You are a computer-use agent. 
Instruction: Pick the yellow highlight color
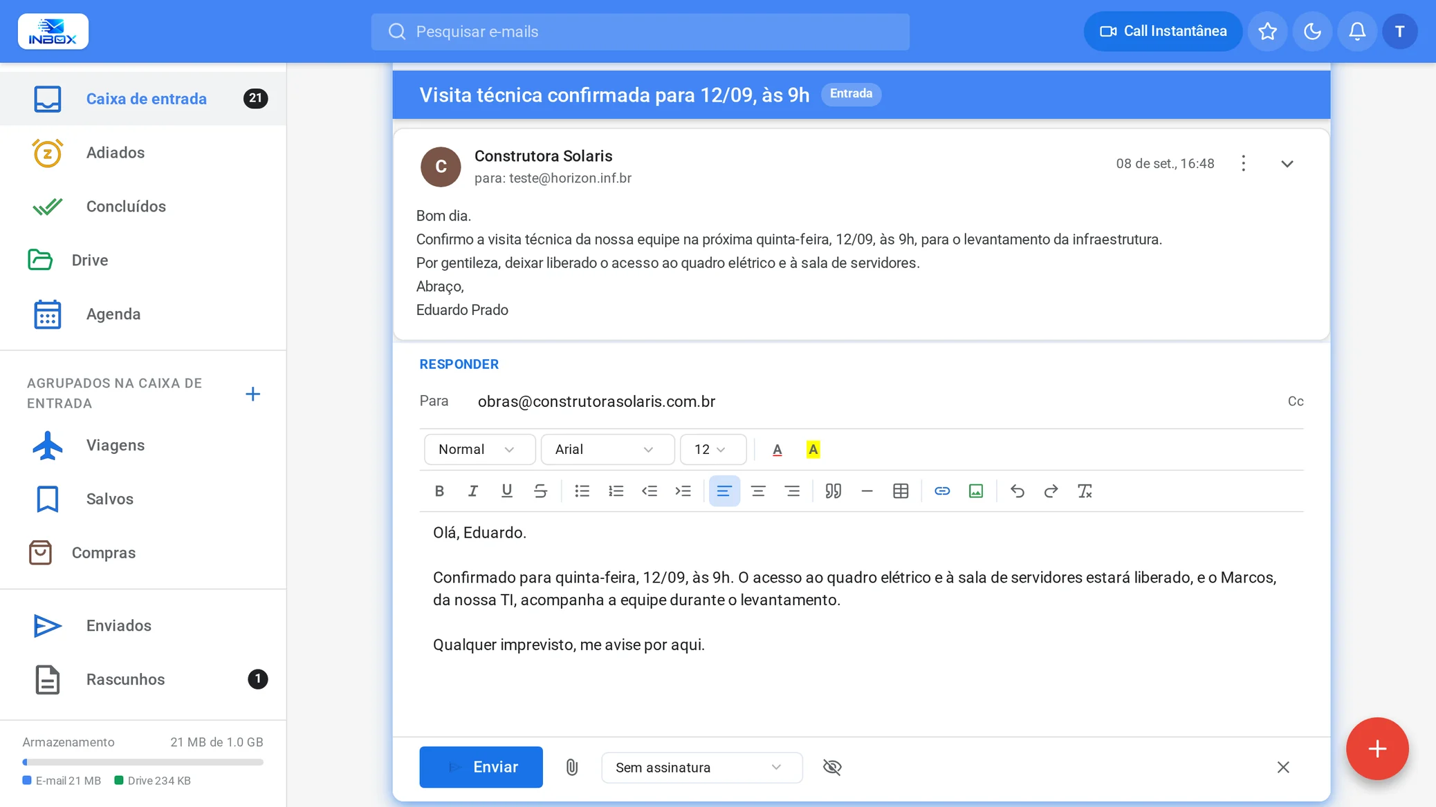click(813, 450)
